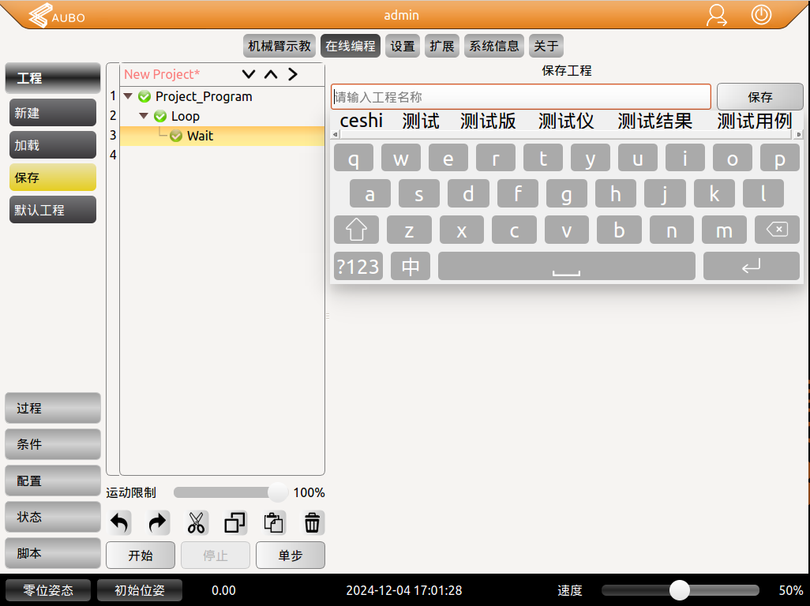Toggle the Shift key on the keyboard
The height and width of the screenshot is (606, 810).
tap(356, 230)
